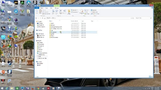
Task: Switch to details view icon in status bar
Action: [x=150, y=77]
